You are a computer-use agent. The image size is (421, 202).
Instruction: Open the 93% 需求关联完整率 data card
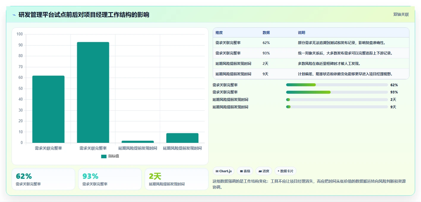pos(110,179)
